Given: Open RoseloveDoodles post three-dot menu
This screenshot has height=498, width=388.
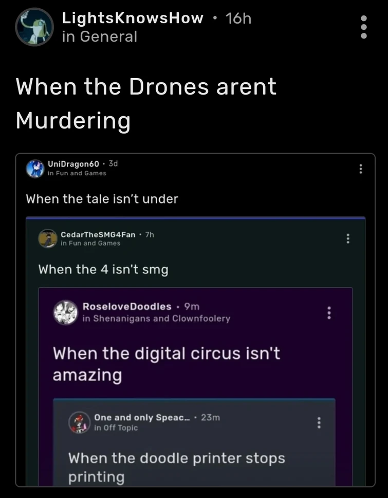Looking at the screenshot, I should pyautogui.click(x=329, y=312).
